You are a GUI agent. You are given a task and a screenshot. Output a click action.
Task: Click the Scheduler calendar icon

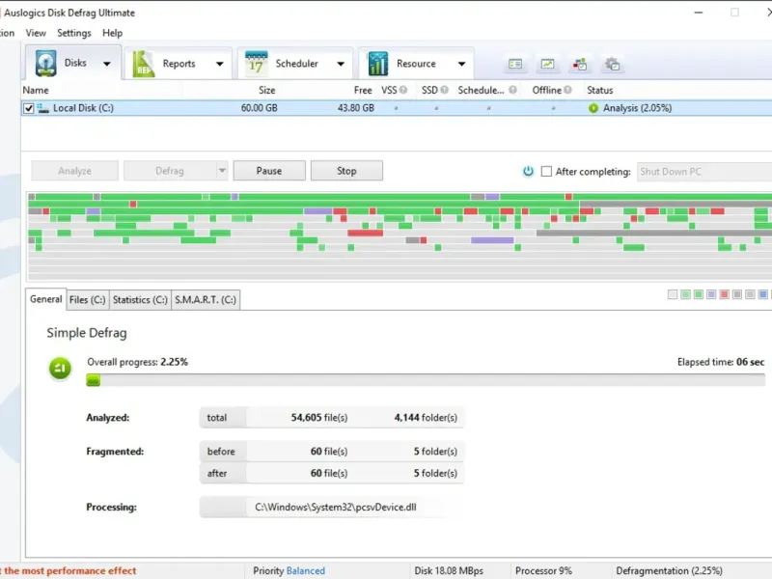click(x=256, y=63)
